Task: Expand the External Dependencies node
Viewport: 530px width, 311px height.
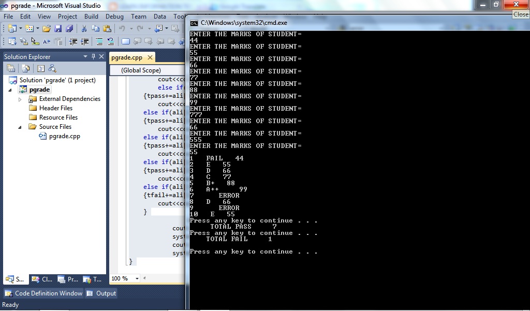Action: (20, 99)
